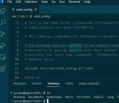Screen dimensions: 119x103
Task: Click blue command decoration beside ls prompt
Action: click(x=11, y=93)
